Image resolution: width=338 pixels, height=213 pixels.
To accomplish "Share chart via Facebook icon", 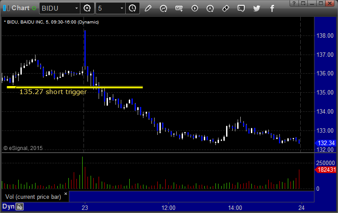I will [x=272, y=8].
